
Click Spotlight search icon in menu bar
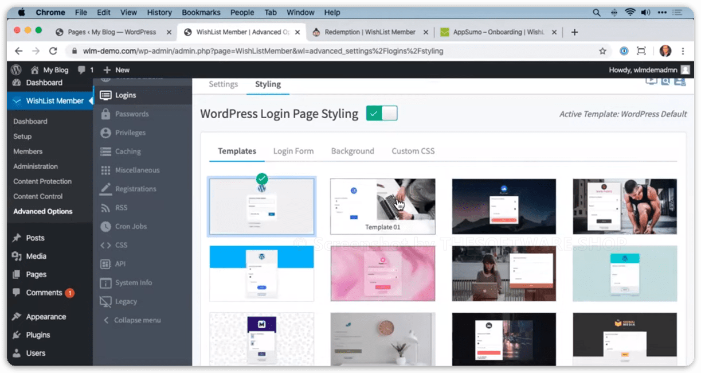coord(597,13)
